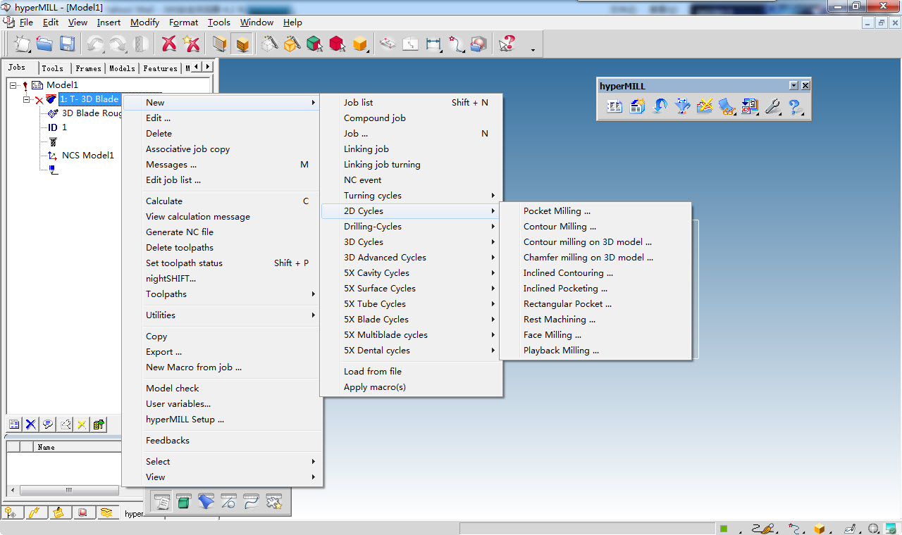
Task: Open the hyperMILL browser icon in floating toolbar
Action: click(614, 106)
